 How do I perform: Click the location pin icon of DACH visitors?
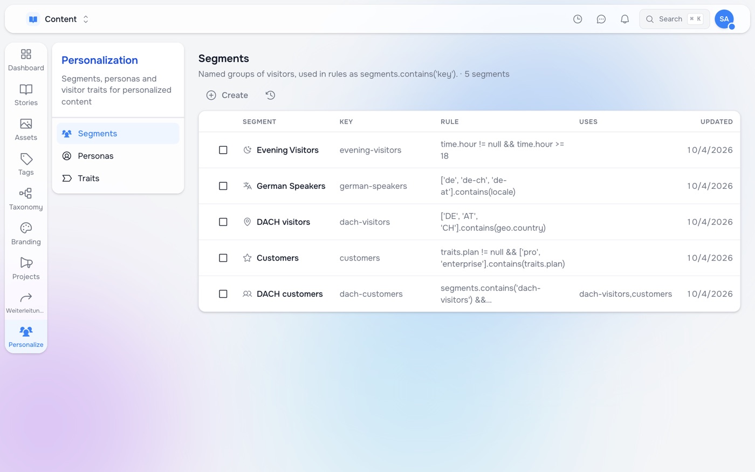coord(248,222)
